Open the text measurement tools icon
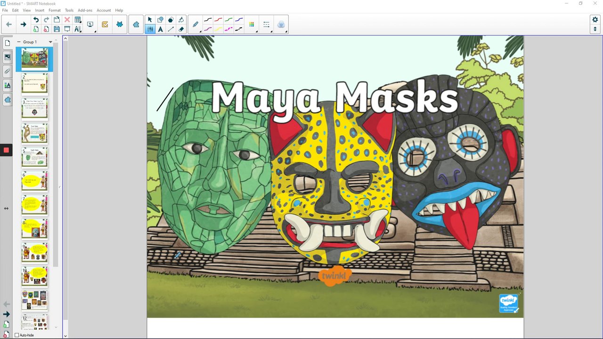 [78, 29]
